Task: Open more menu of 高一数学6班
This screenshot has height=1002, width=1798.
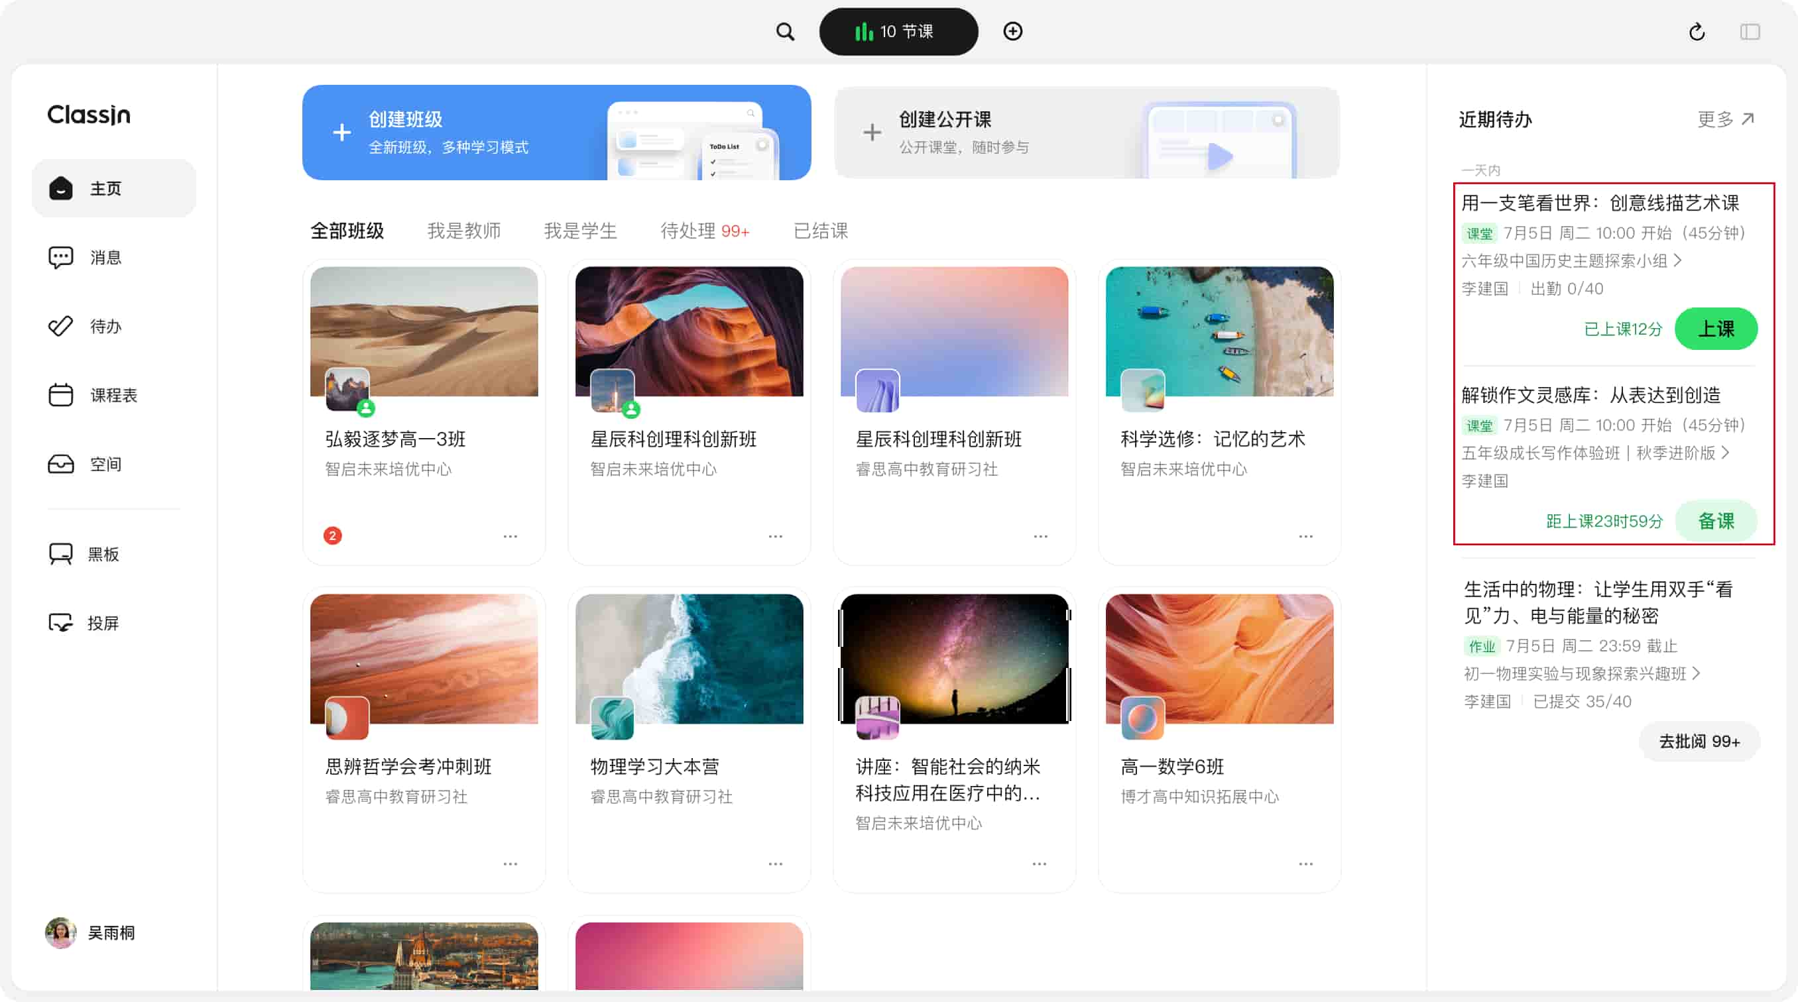Action: point(1306,864)
